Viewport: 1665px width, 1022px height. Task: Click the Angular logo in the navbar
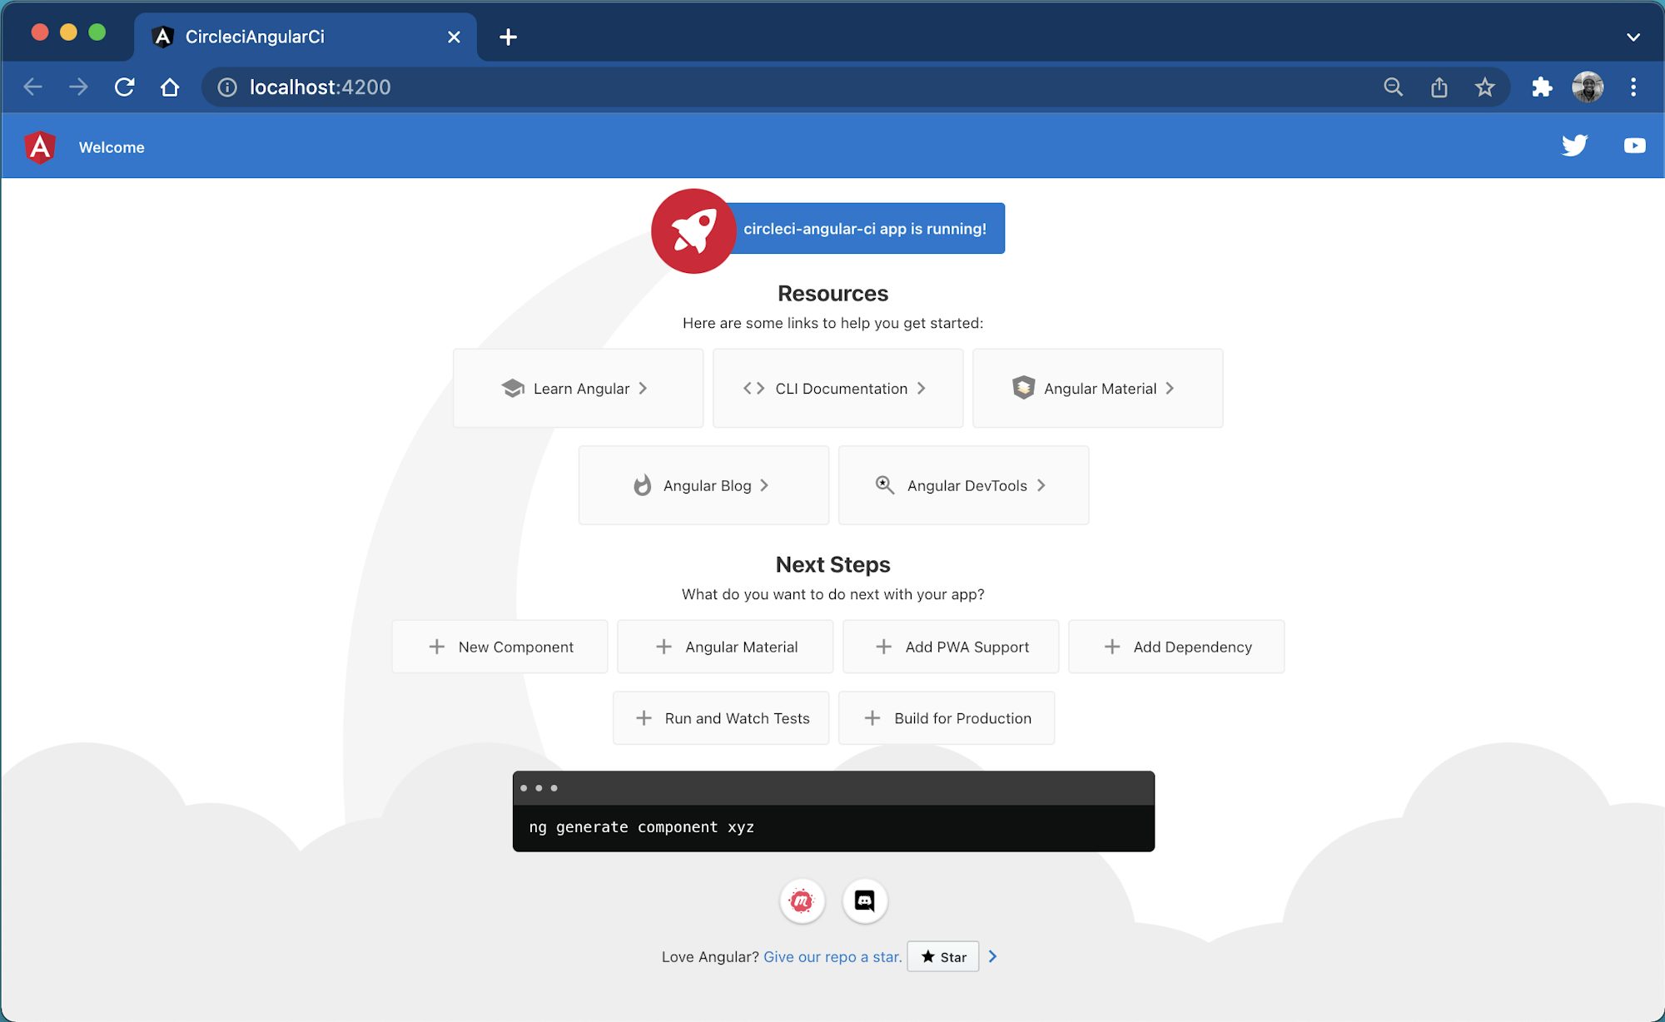point(39,146)
